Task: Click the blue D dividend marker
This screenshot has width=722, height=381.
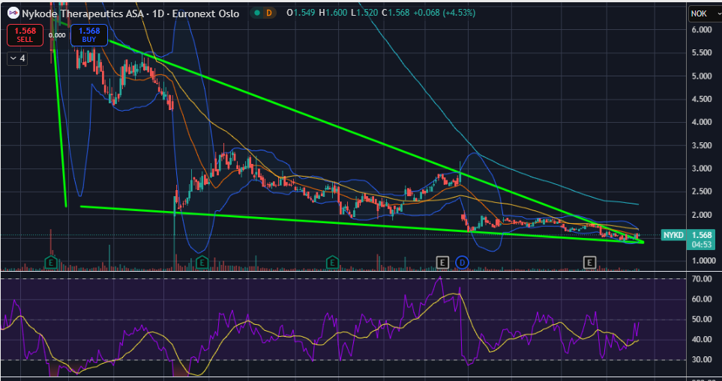Action: click(x=462, y=262)
